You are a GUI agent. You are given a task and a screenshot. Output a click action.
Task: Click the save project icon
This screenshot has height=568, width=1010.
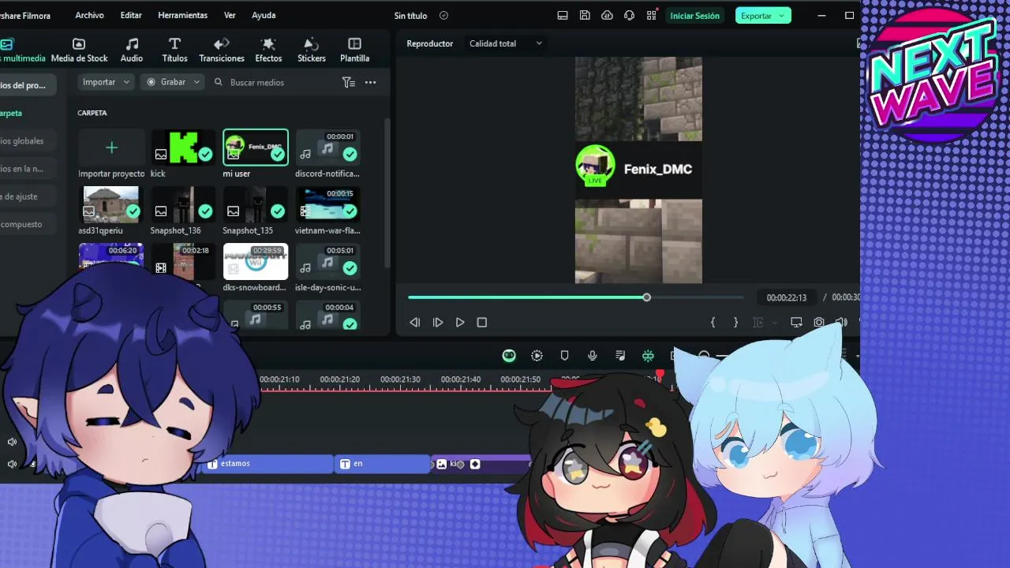[585, 15]
